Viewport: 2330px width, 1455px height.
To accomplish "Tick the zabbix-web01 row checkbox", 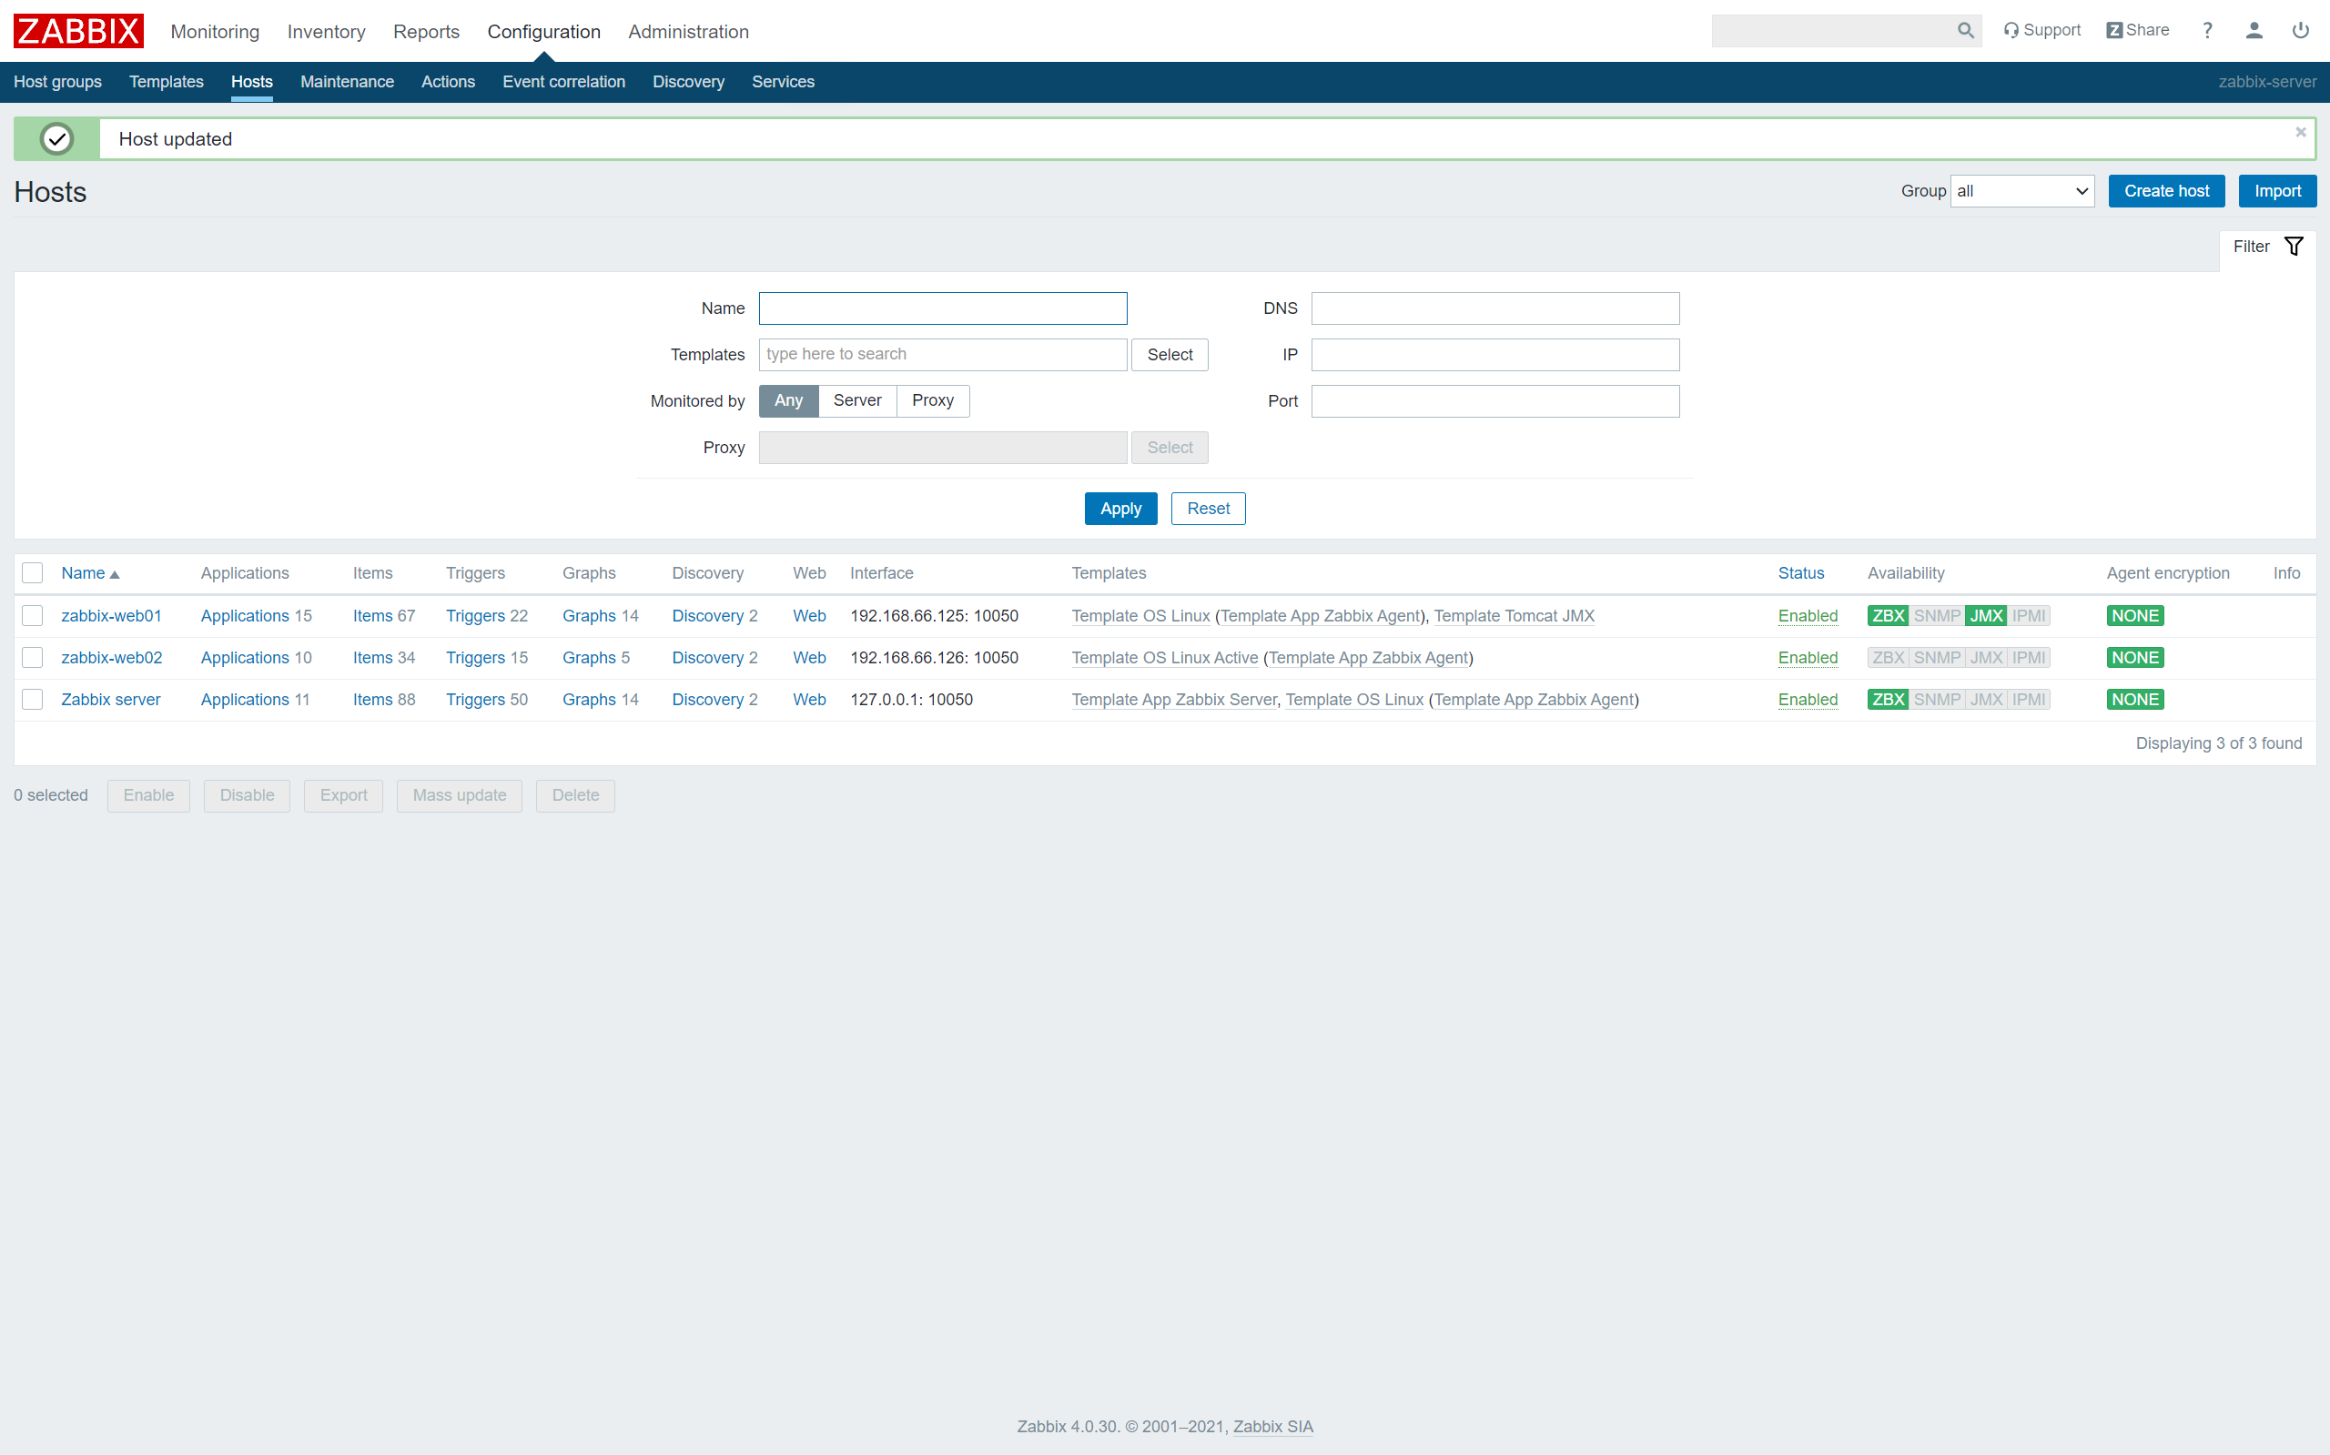I will click(33, 616).
